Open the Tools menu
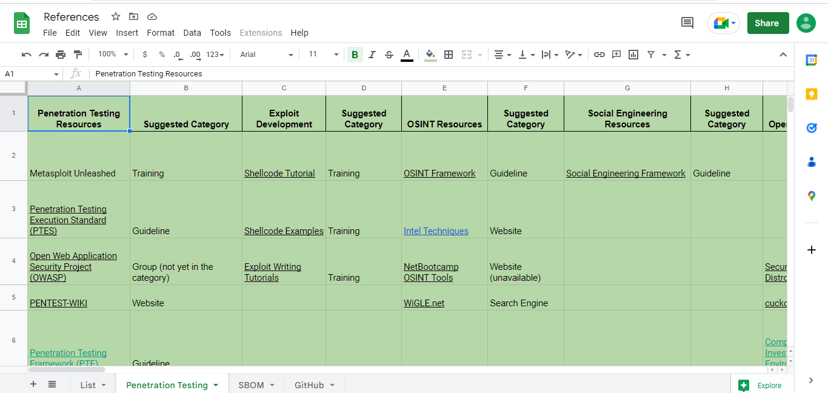This screenshot has width=828, height=393. (x=221, y=33)
